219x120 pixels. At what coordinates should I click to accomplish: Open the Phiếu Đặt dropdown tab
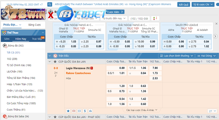[x=12, y=25]
